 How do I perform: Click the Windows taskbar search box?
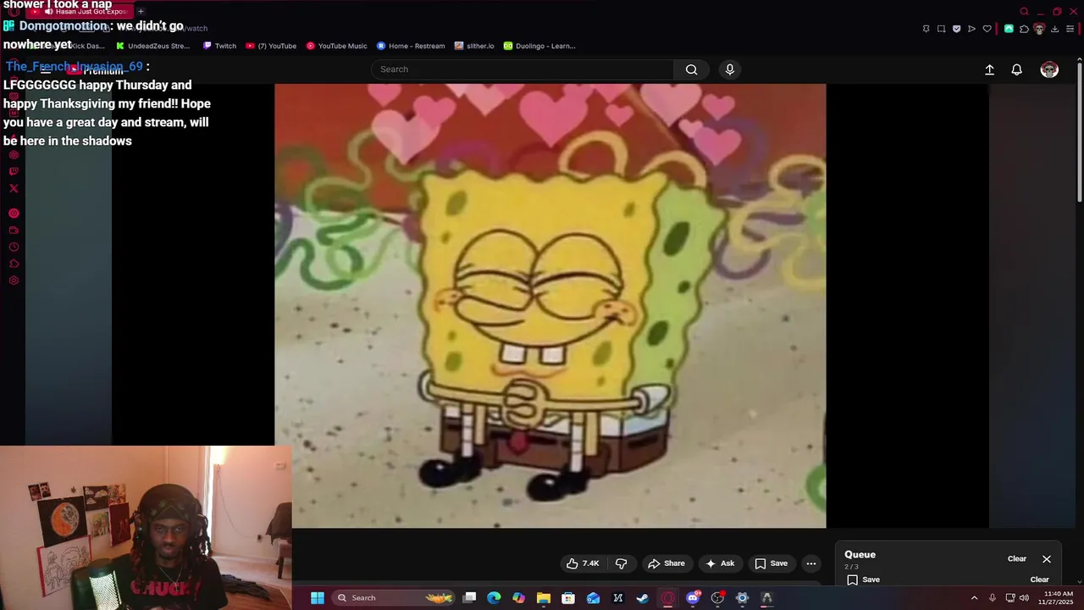(395, 598)
